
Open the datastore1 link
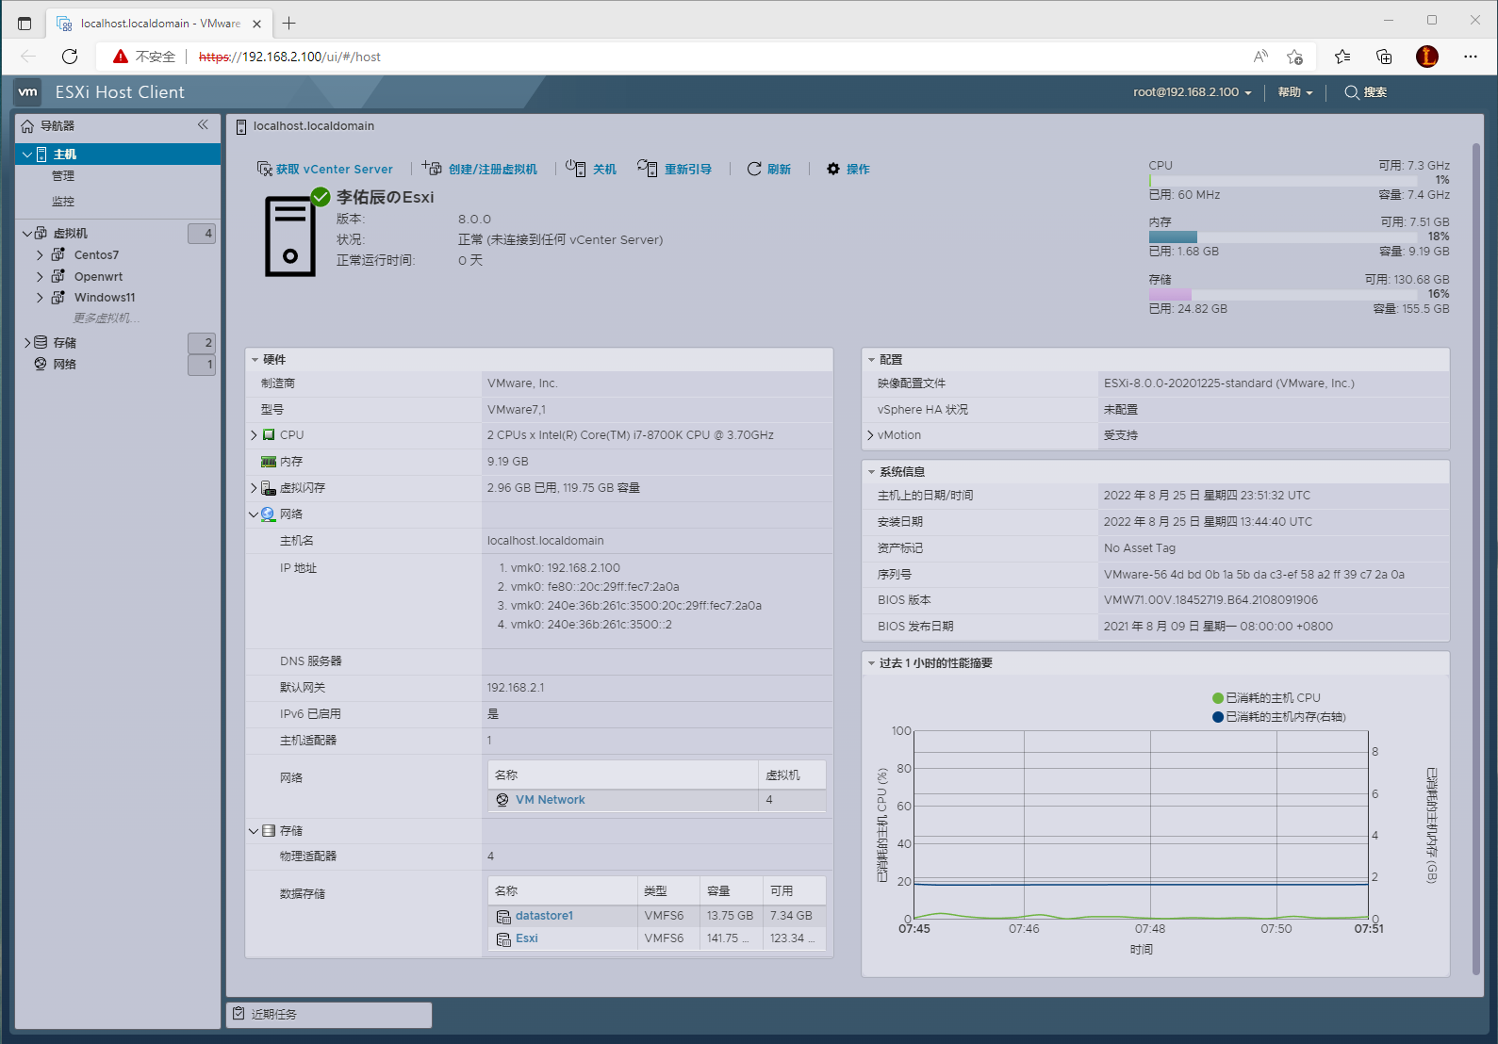click(544, 916)
